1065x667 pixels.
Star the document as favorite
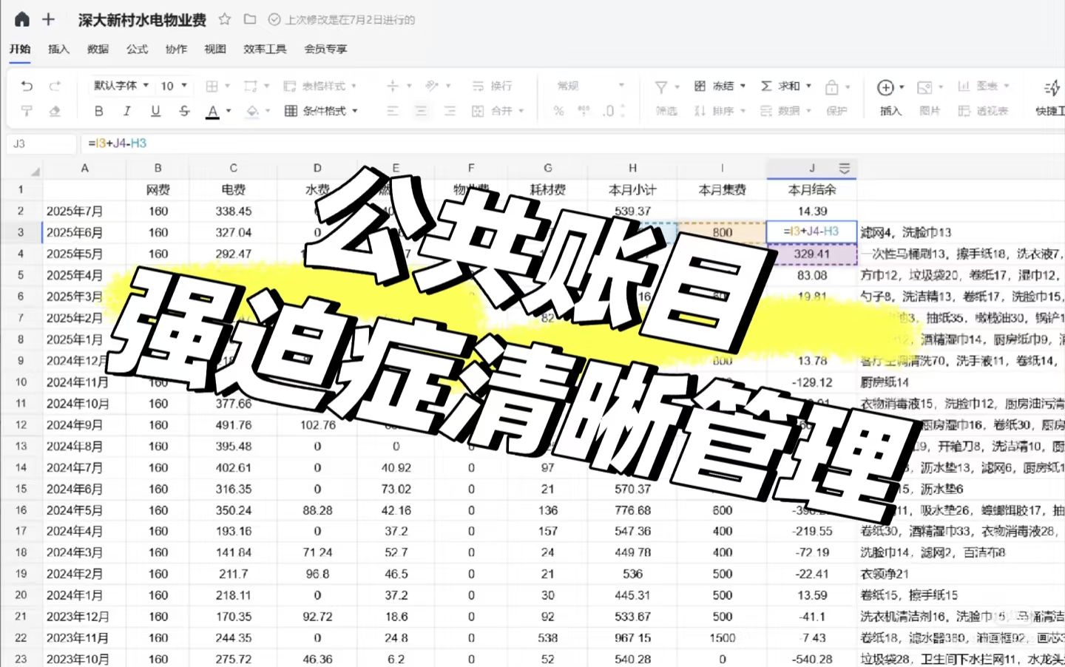pos(225,19)
